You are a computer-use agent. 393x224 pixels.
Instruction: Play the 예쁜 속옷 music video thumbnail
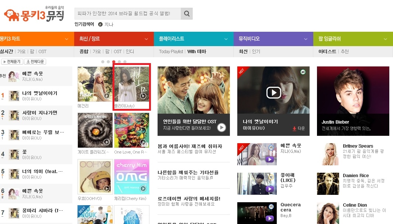click(x=270, y=159)
